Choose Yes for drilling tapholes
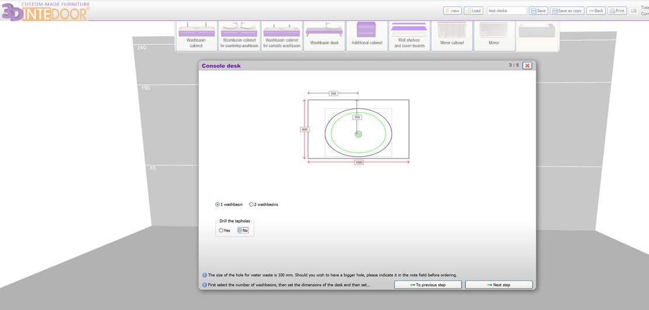649x310 pixels. pyautogui.click(x=221, y=230)
